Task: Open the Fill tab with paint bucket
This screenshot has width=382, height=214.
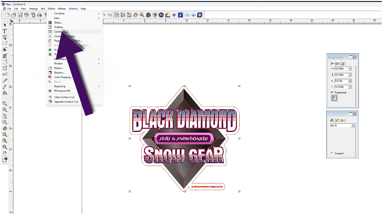Action: [332, 121]
